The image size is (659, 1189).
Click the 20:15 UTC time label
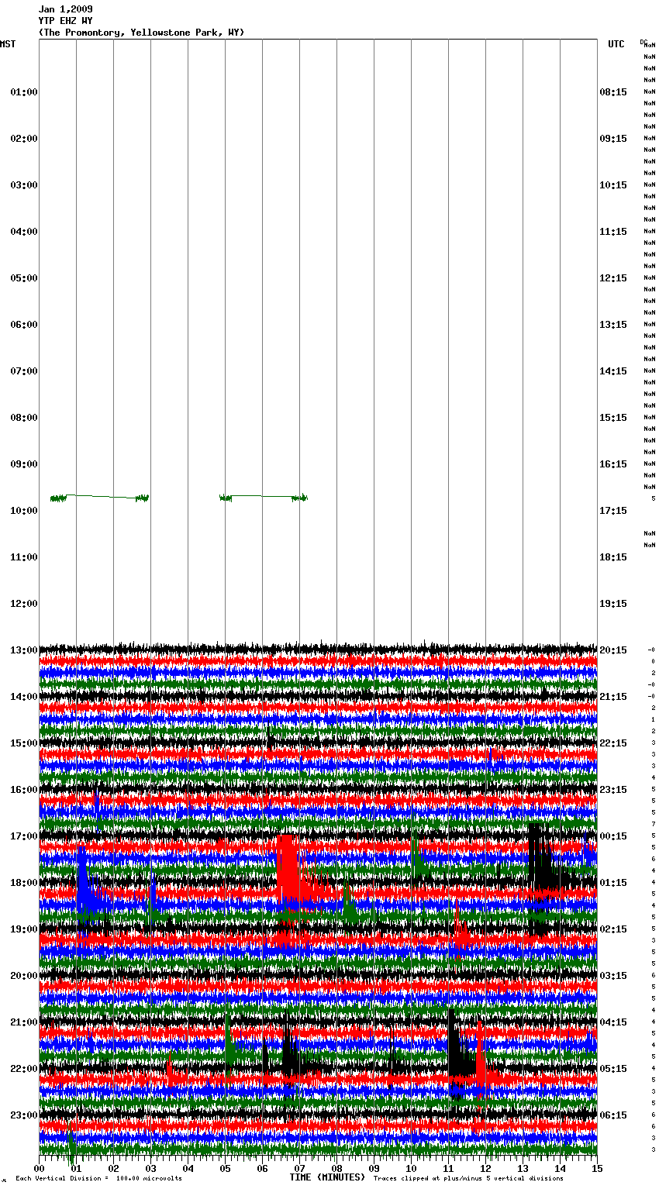[x=612, y=650]
